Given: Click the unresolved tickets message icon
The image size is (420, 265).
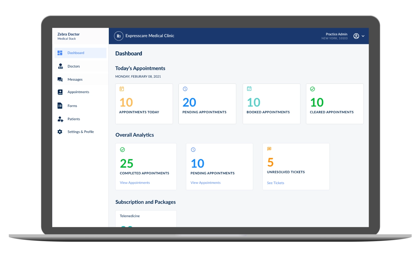Looking at the screenshot, I should pyautogui.click(x=269, y=149).
